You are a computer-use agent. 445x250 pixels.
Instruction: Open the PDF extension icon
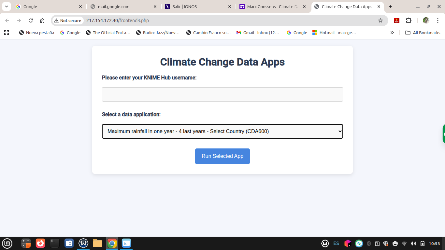click(396, 21)
